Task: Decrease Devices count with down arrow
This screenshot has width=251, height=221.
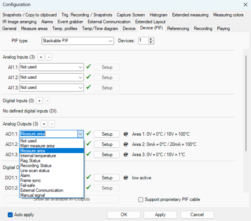Action: coord(151,42)
